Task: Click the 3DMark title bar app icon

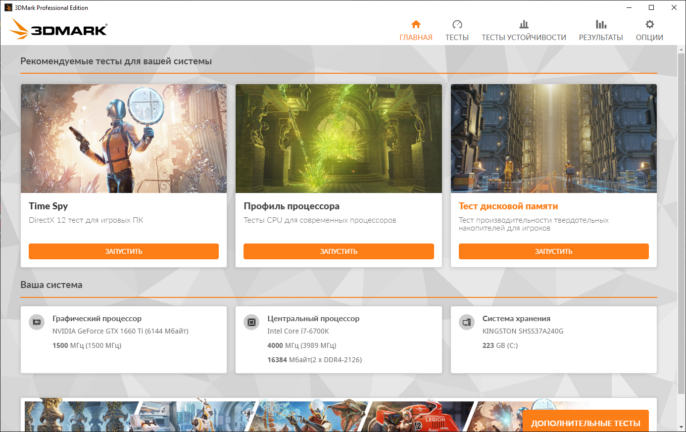Action: click(8, 7)
